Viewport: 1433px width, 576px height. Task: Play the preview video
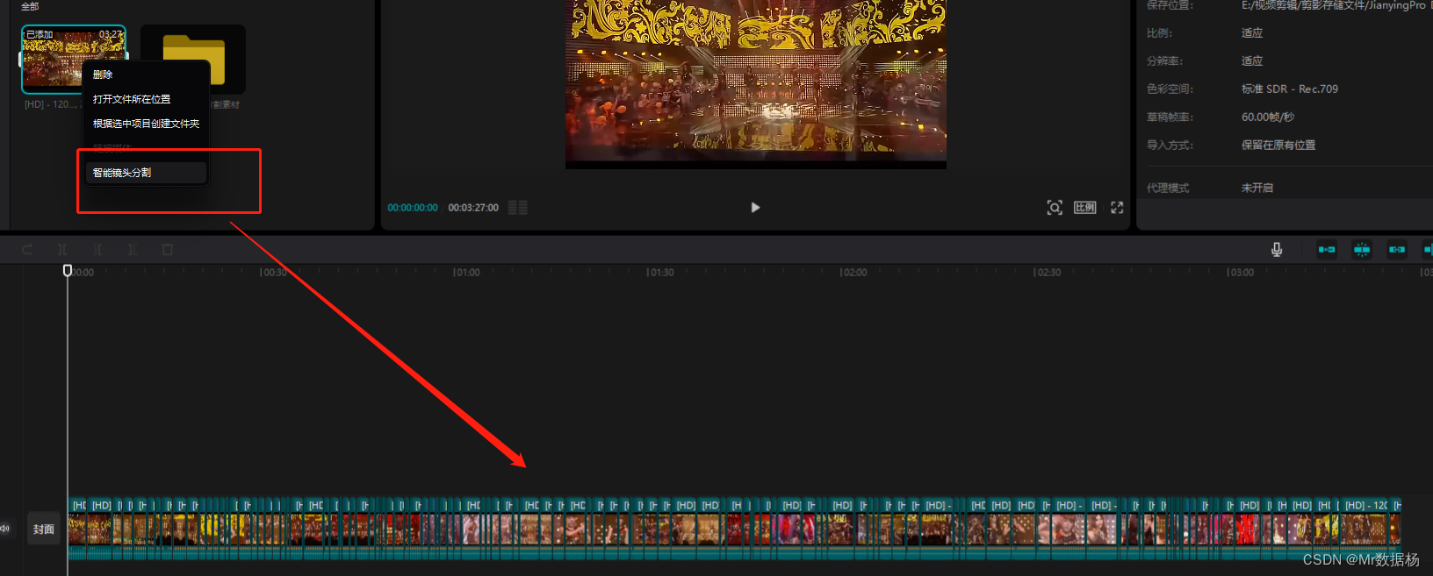click(755, 208)
